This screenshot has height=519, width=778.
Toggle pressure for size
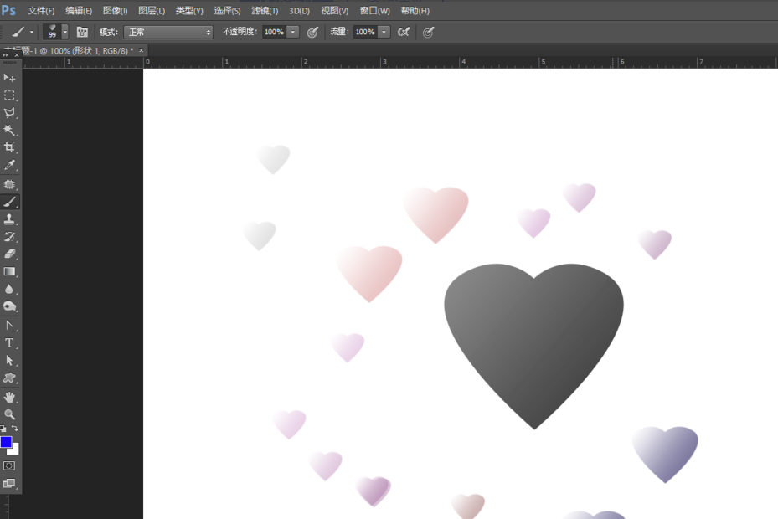[x=428, y=33]
